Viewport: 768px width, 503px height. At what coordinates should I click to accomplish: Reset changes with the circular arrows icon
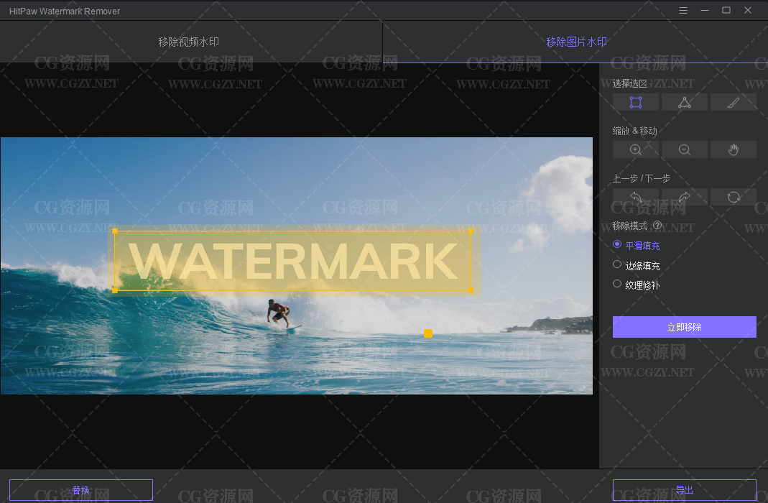click(x=733, y=197)
